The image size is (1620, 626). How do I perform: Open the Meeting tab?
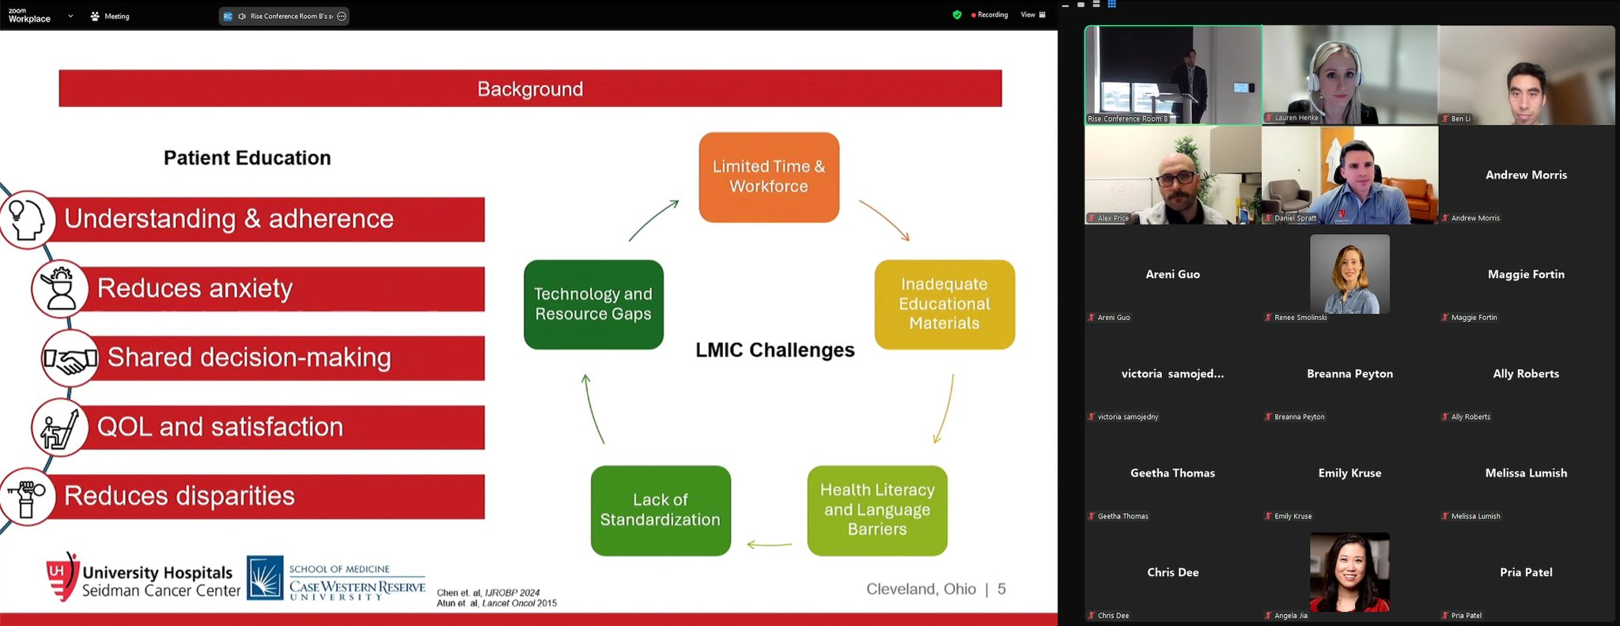click(110, 16)
